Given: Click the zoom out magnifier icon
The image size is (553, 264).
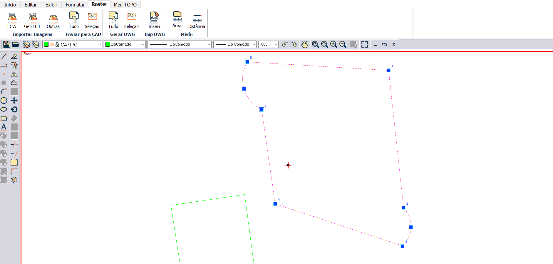Looking at the screenshot, I should (343, 44).
